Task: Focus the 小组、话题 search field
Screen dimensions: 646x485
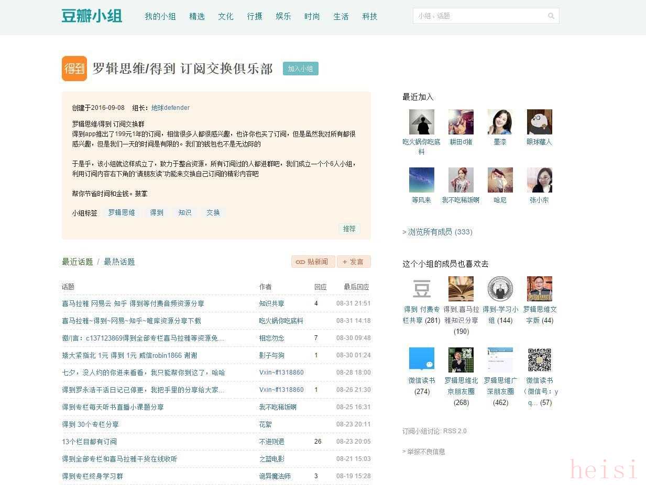Action: point(479,16)
